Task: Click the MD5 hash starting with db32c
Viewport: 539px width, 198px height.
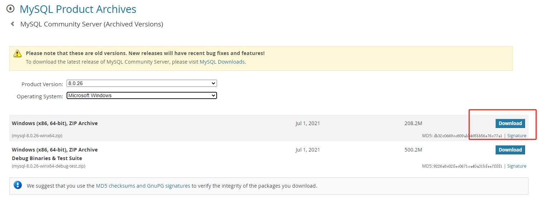Action: point(468,136)
